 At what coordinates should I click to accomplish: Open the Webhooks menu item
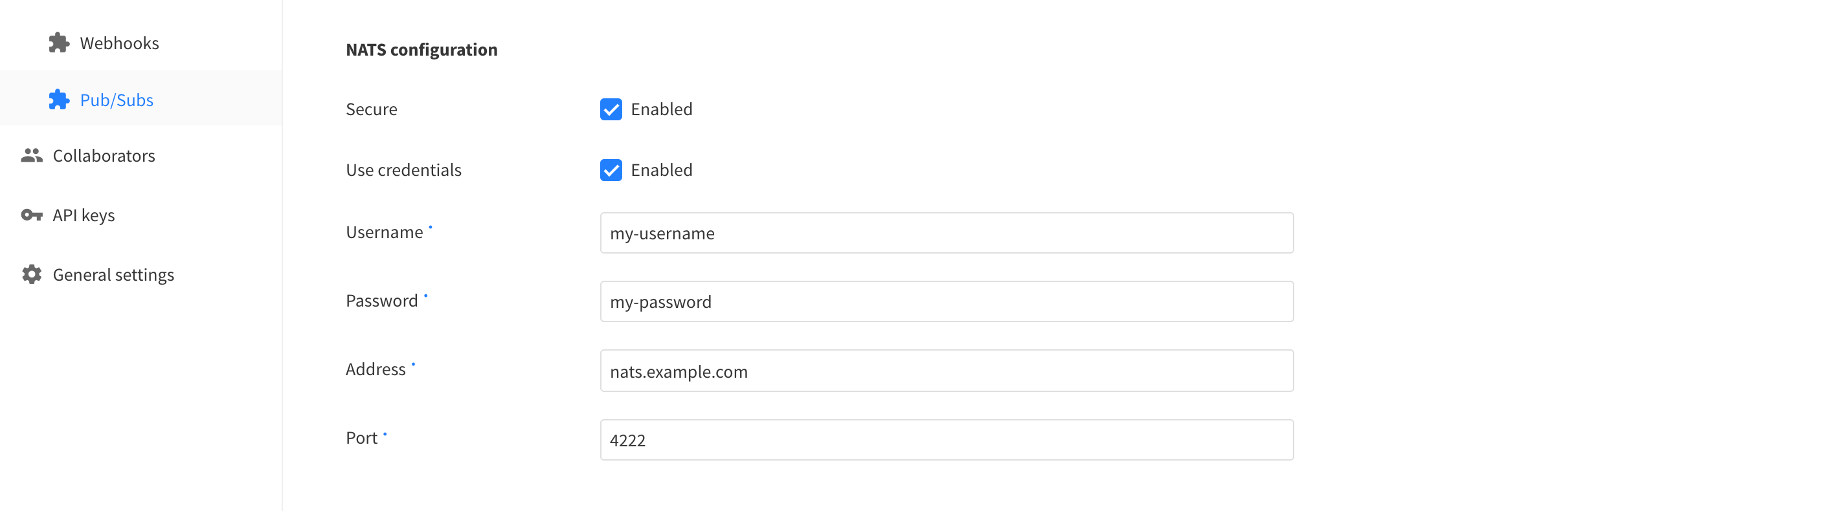pos(119,43)
